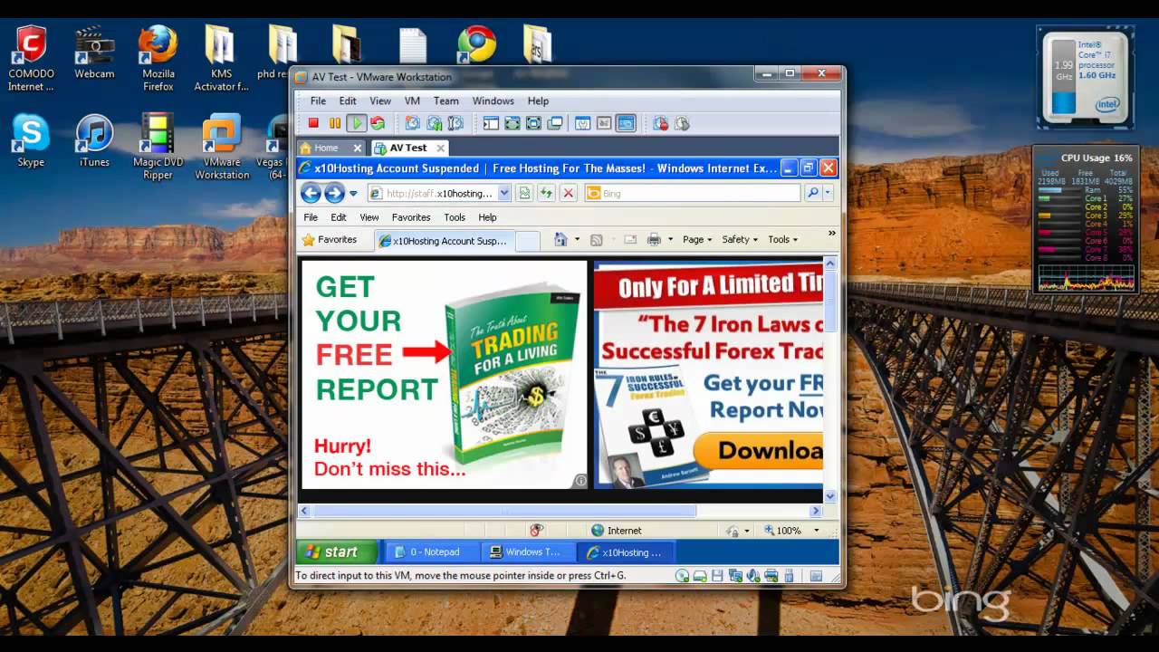
Task: Open the Skype desktop shortcut
Action: click(31, 141)
